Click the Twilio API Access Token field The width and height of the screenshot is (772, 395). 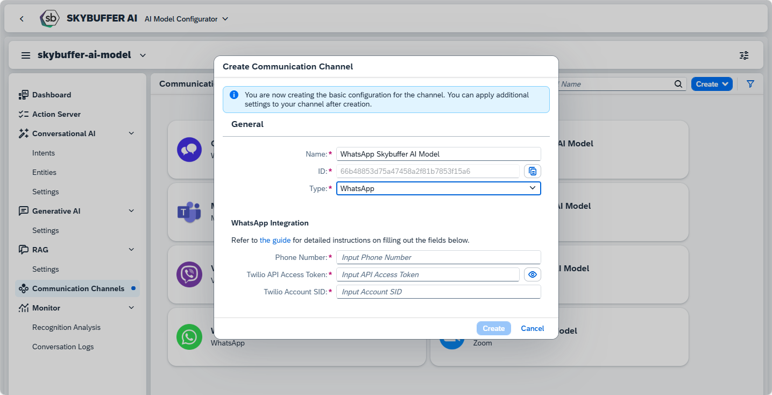pyautogui.click(x=428, y=274)
